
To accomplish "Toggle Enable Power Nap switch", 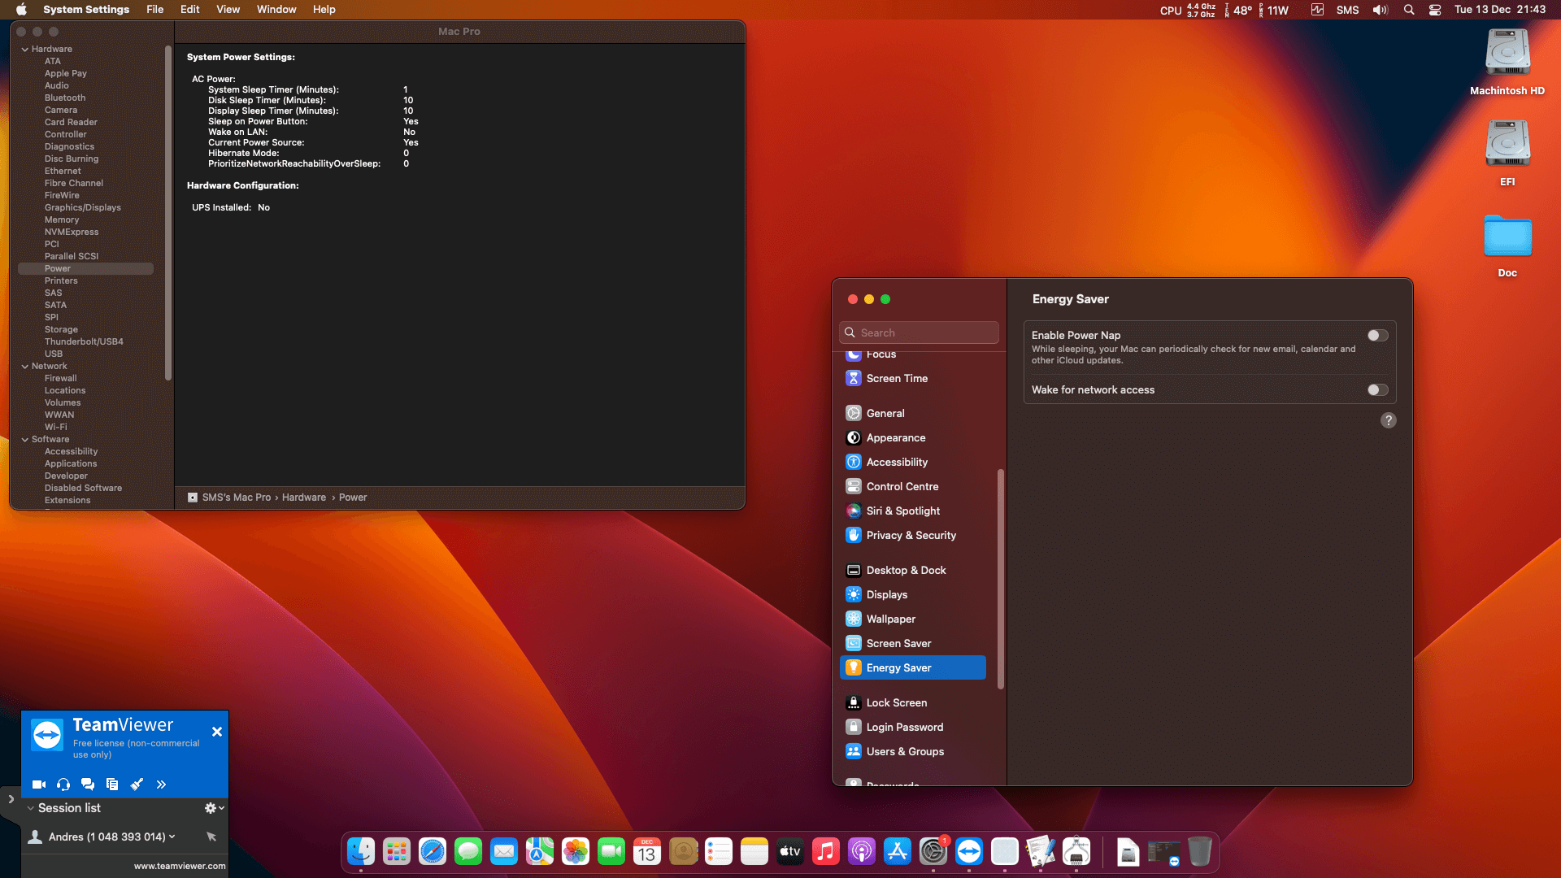I will (x=1377, y=335).
